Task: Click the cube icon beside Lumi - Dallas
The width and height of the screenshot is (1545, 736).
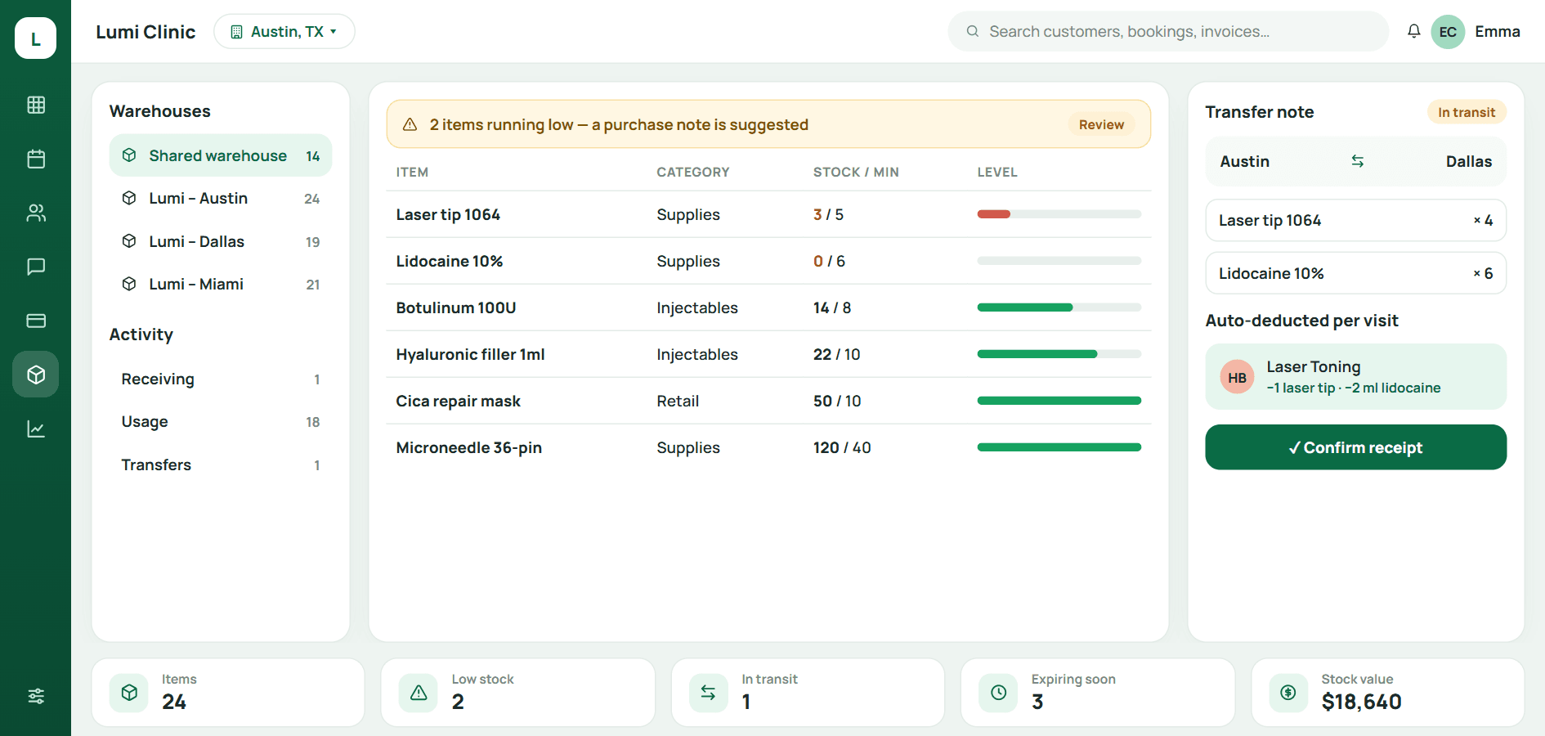Action: (129, 240)
